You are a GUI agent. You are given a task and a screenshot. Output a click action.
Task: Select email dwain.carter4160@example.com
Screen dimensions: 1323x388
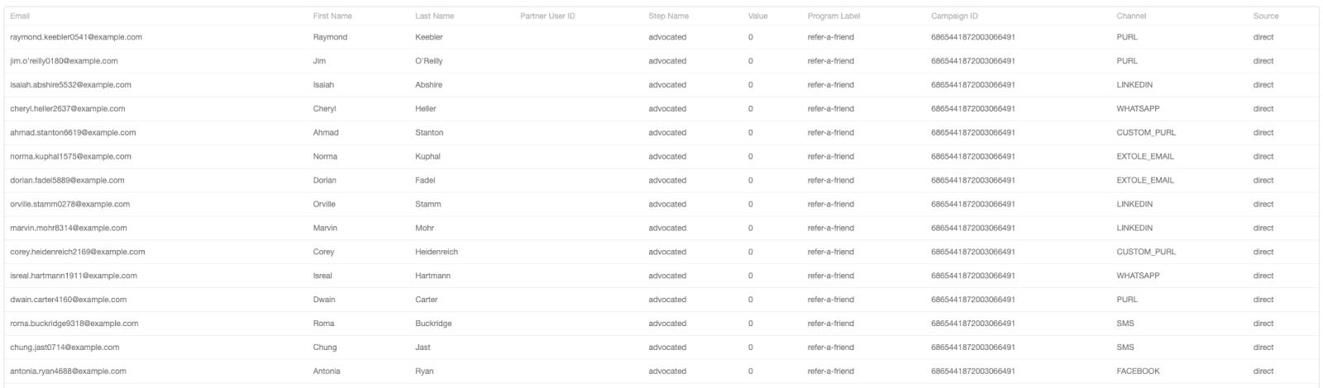click(x=69, y=300)
